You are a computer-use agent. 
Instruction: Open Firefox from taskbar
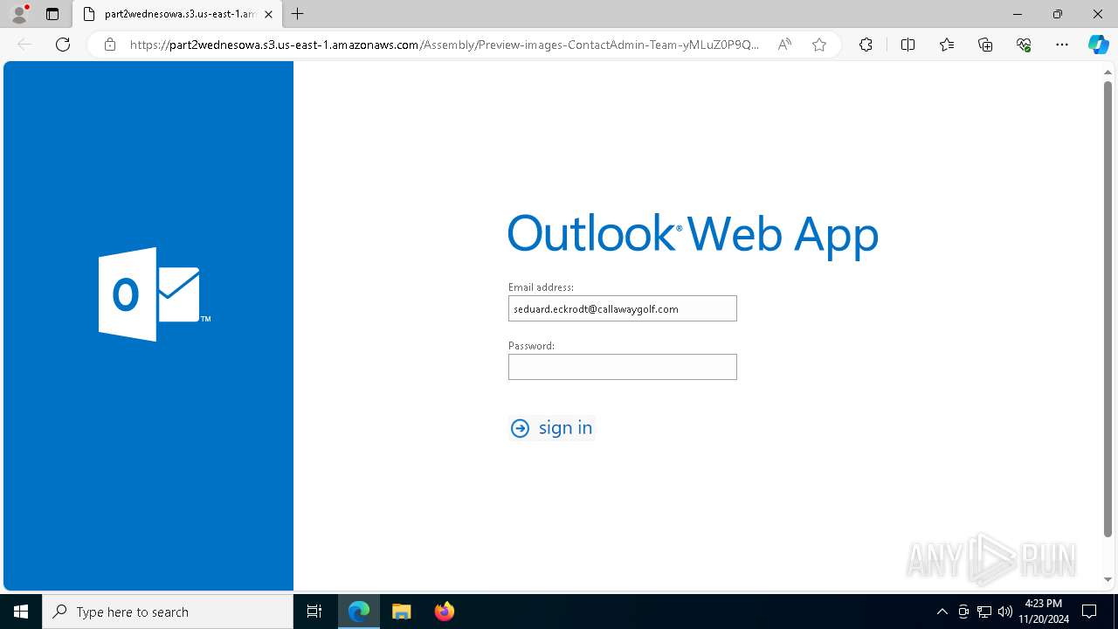point(444,612)
